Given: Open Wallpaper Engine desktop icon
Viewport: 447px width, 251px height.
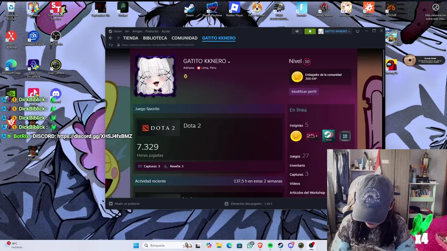Looking at the screenshot, I should [34, 38].
